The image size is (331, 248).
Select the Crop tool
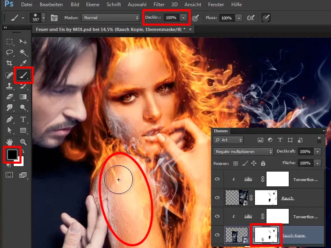tap(10, 63)
